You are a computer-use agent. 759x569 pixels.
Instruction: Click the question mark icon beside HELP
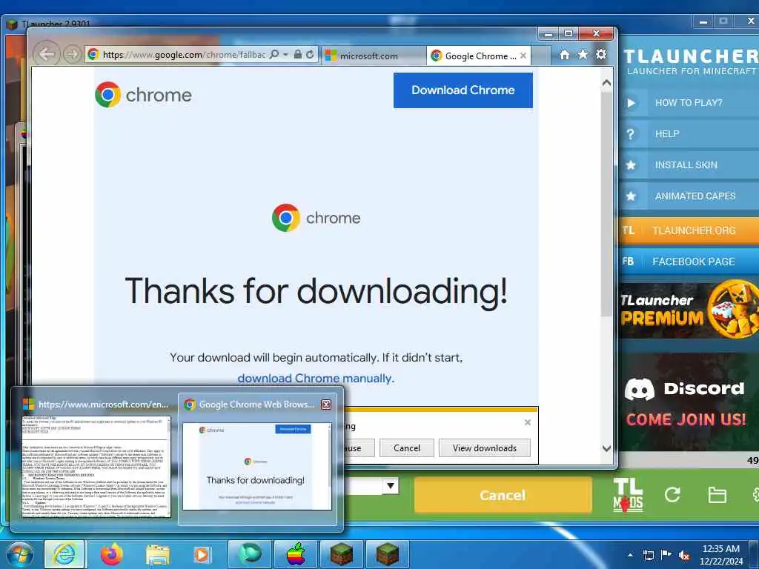630,134
